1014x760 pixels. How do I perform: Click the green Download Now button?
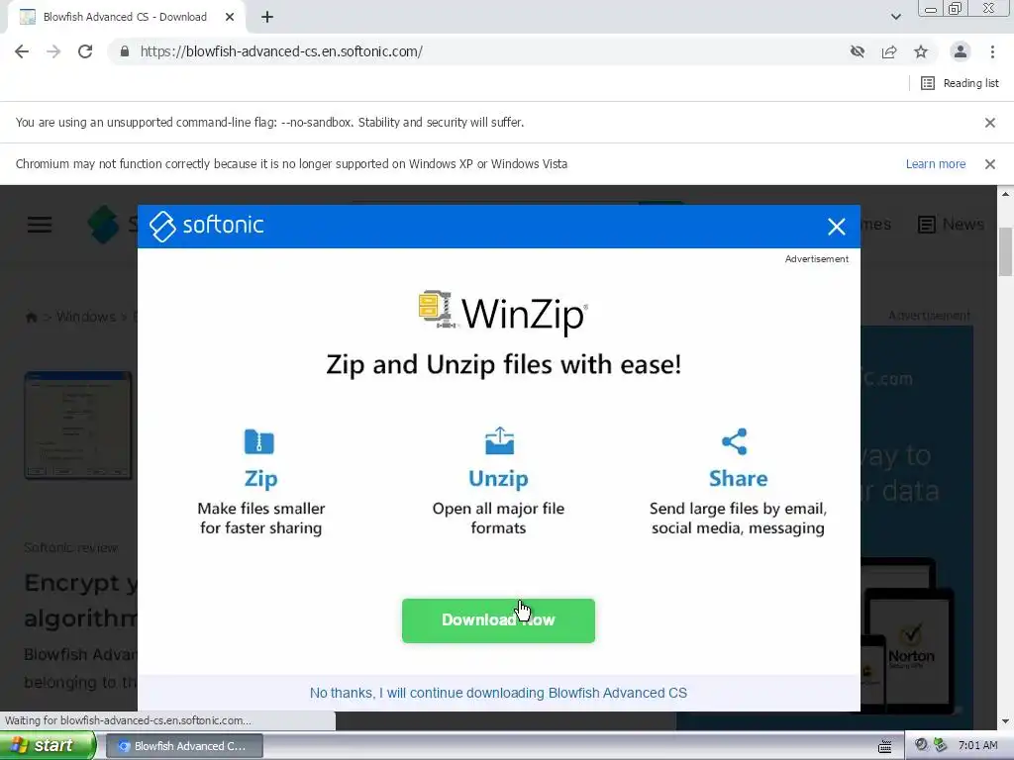498,620
